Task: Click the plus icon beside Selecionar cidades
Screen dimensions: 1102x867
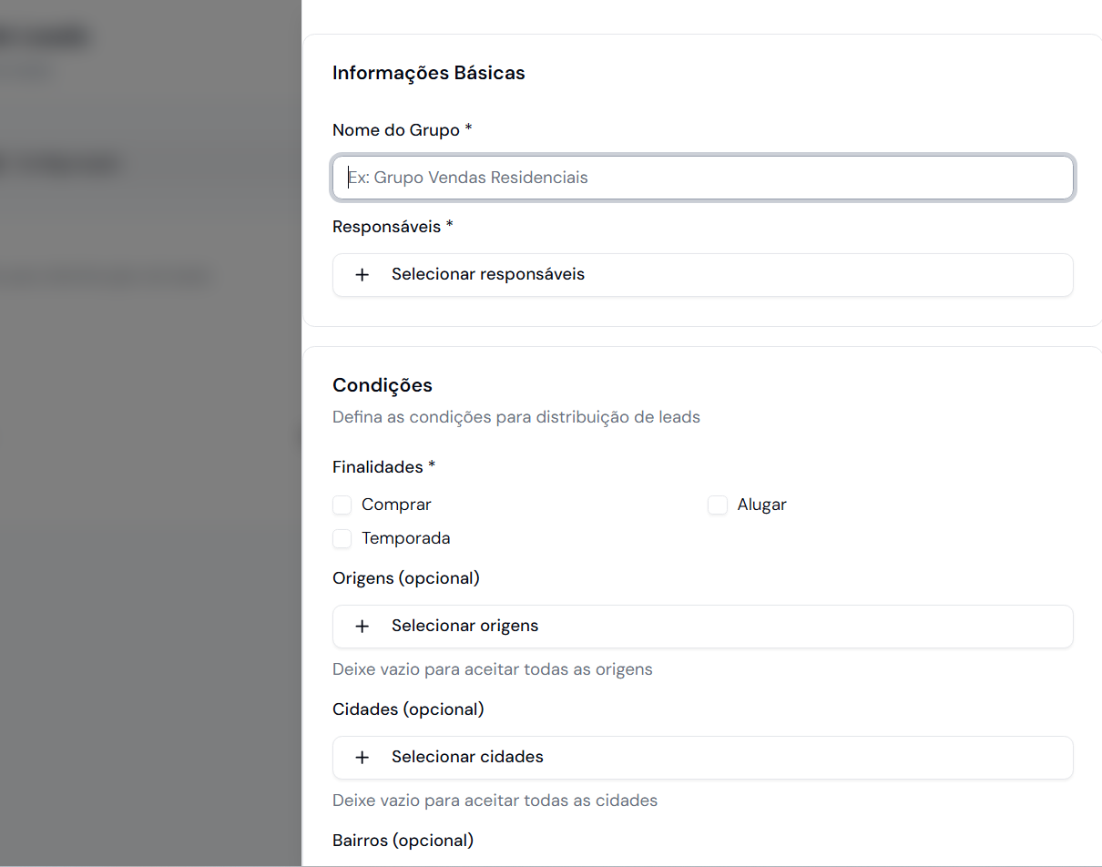Action: (362, 758)
